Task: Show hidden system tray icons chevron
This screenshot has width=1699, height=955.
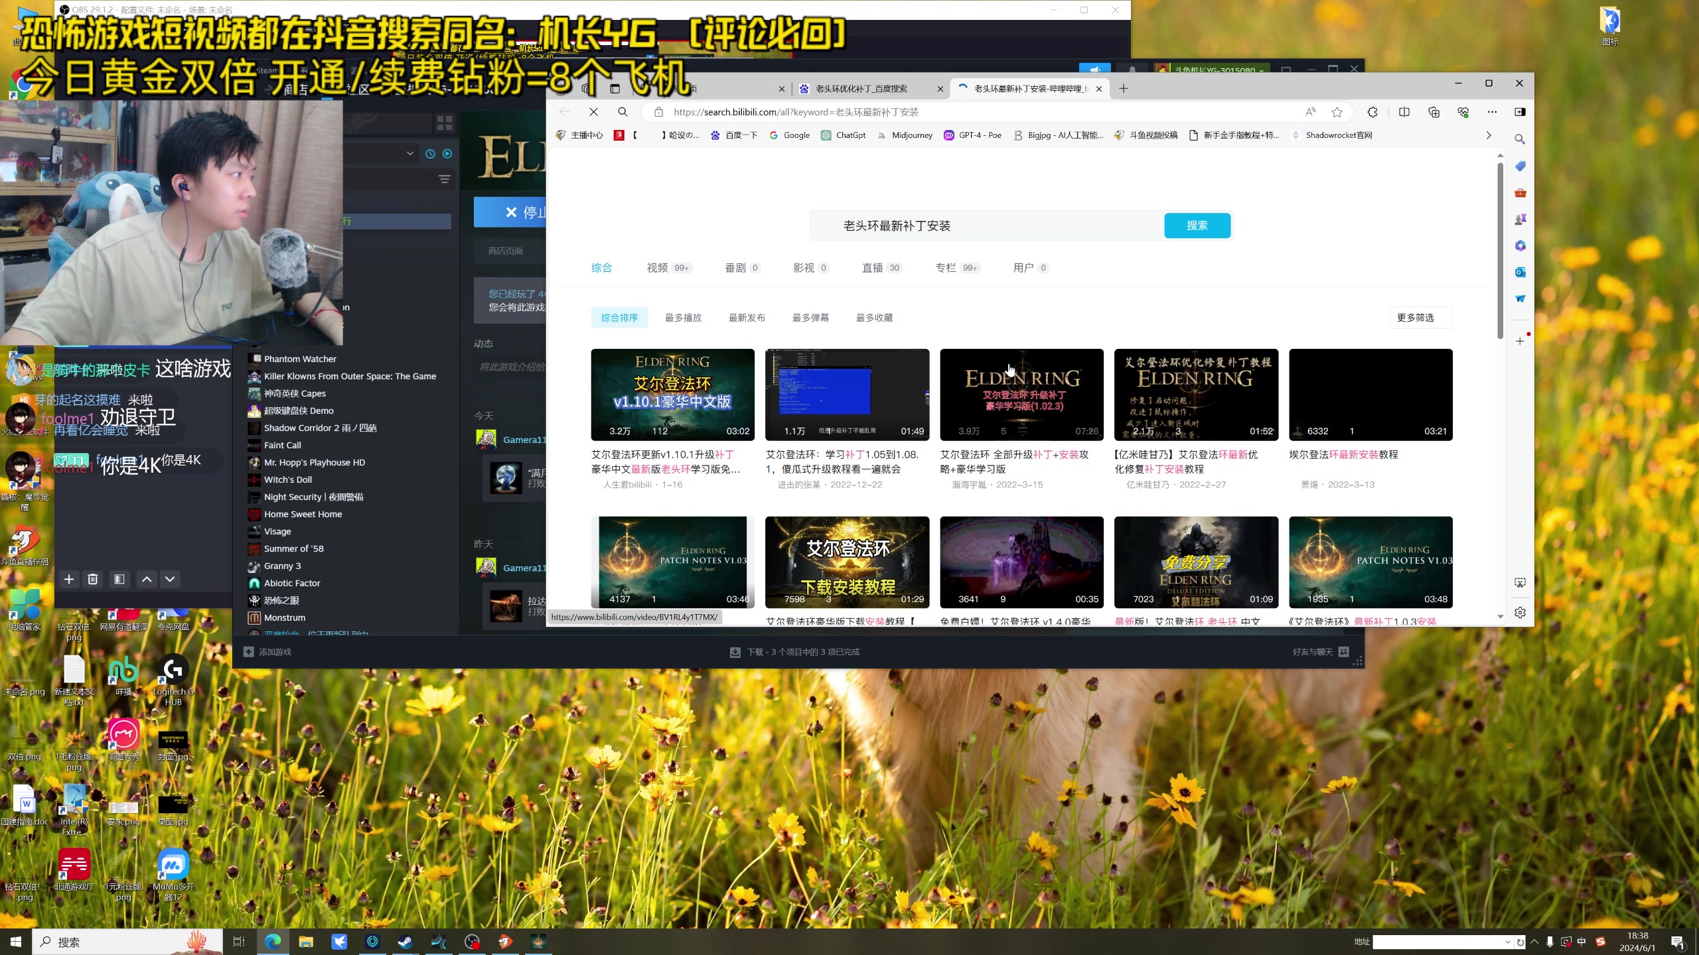Action: coord(1534,942)
